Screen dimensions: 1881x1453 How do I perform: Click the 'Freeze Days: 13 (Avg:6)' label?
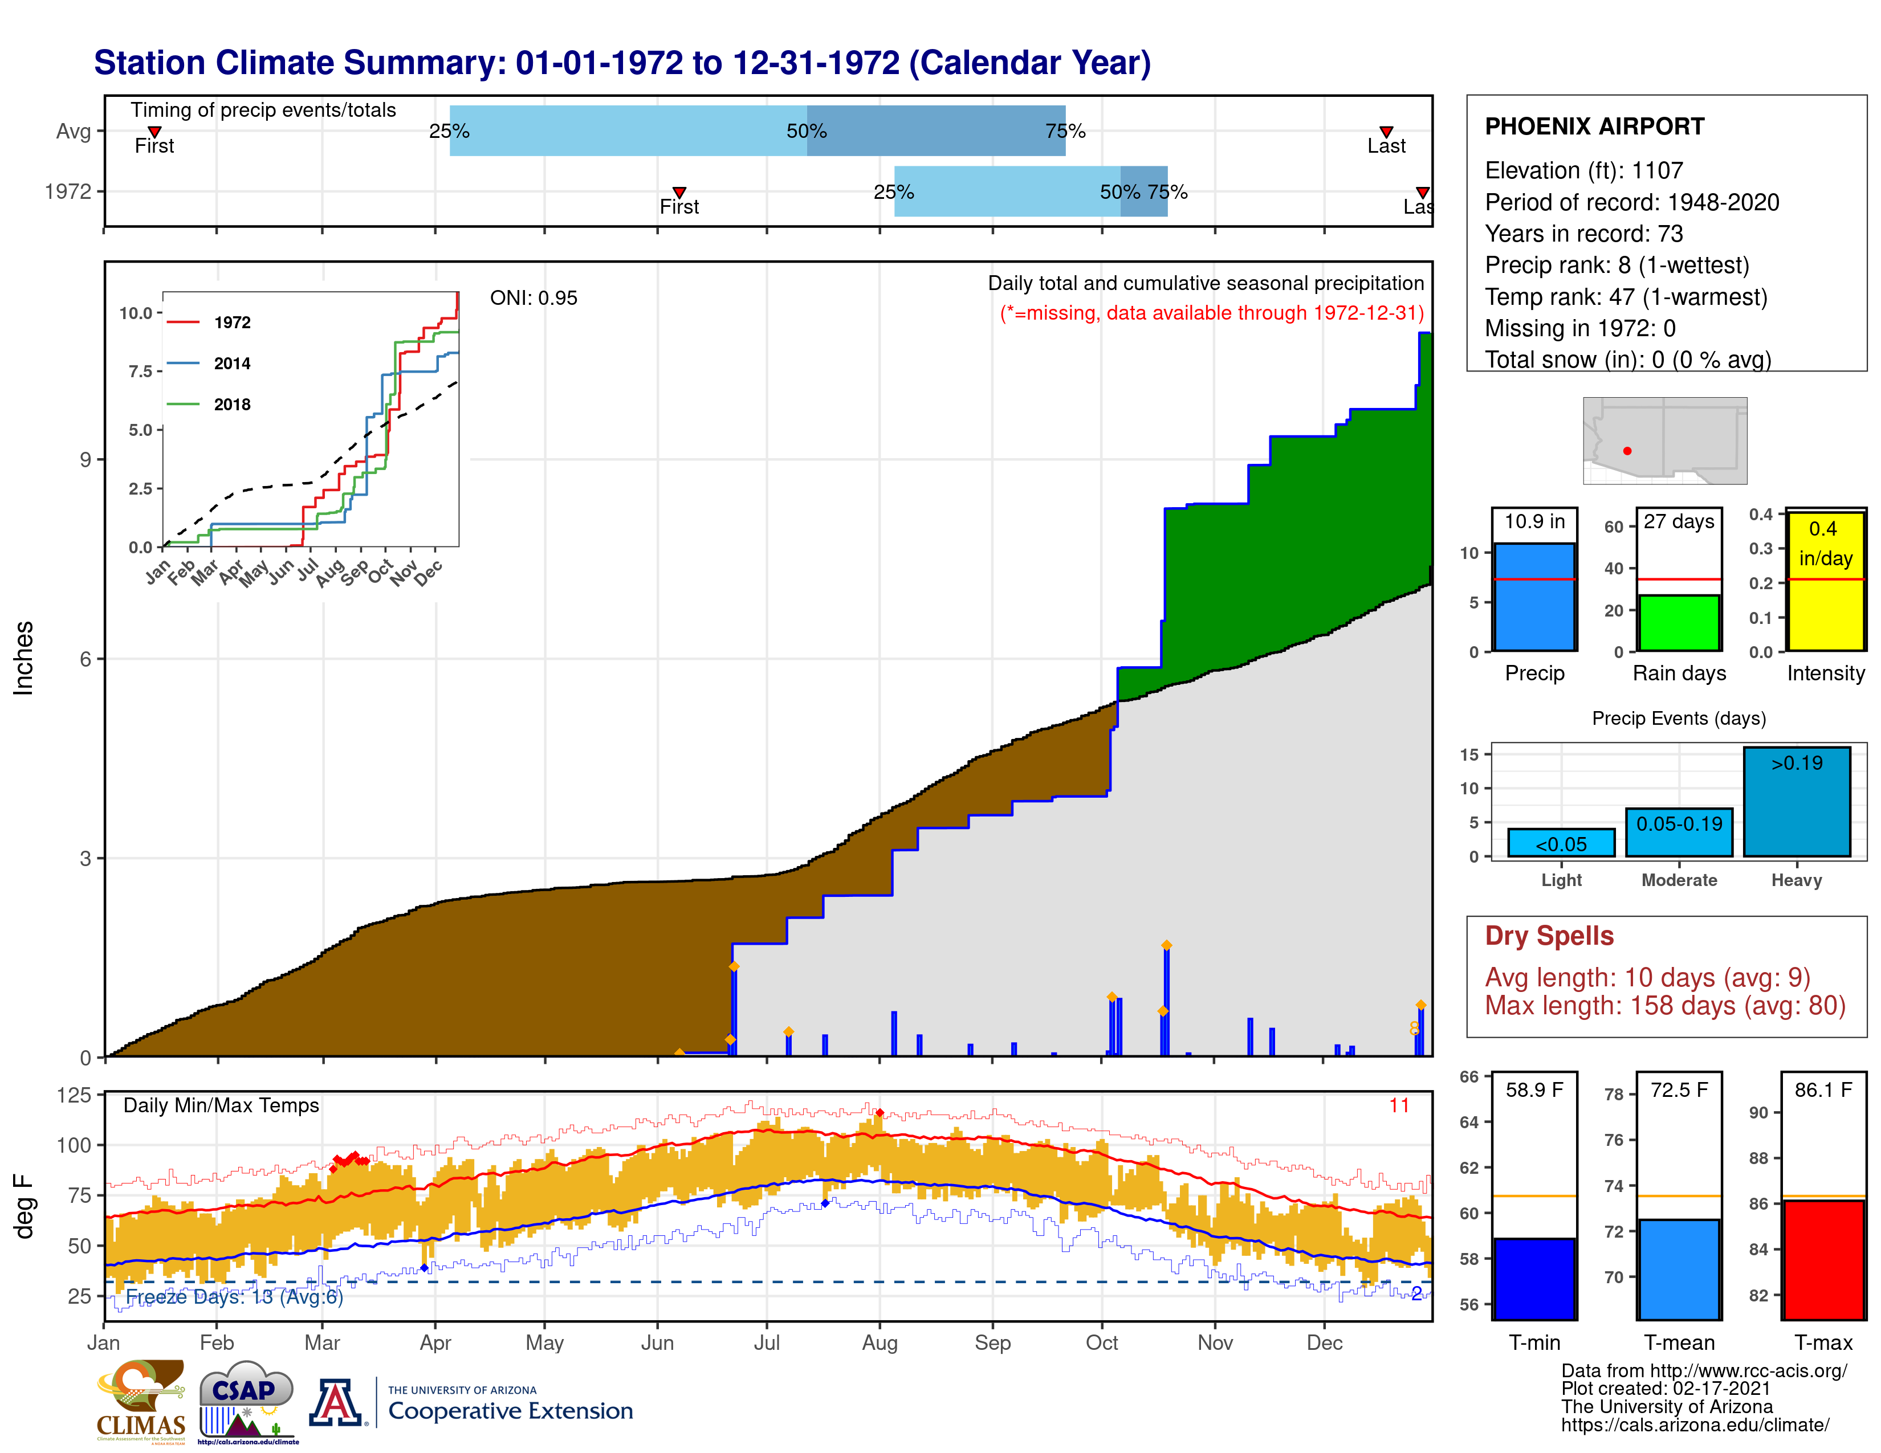point(234,1297)
